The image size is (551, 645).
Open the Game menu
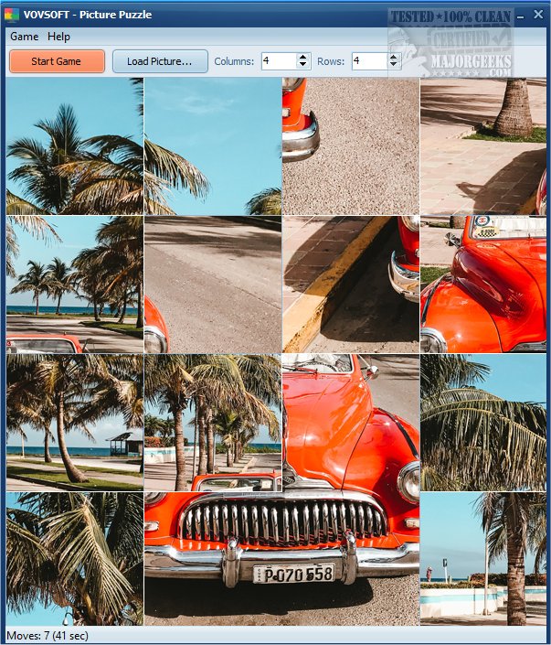25,37
